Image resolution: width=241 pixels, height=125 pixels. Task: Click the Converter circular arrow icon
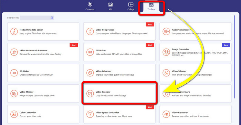[x=90, y=4]
